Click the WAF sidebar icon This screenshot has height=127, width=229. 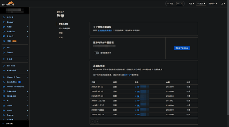tap(4, 48)
